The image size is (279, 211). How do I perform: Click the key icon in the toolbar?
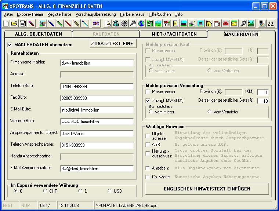(x=133, y=23)
